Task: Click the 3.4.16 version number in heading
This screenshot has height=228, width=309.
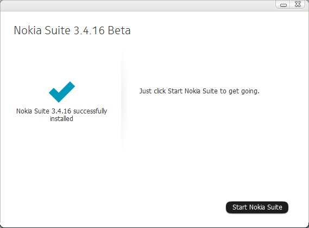Action: tap(89, 31)
